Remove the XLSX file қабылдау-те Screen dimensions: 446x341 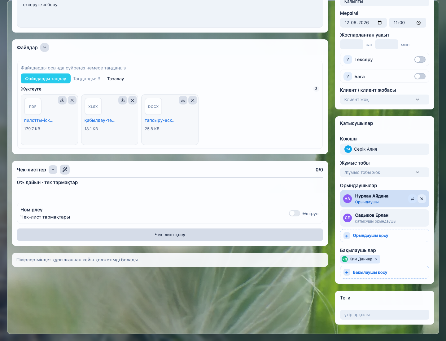coord(132,100)
